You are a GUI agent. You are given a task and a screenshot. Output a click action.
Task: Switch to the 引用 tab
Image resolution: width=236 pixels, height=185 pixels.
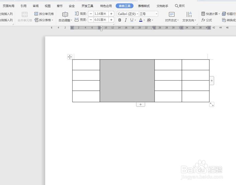click(x=23, y=6)
